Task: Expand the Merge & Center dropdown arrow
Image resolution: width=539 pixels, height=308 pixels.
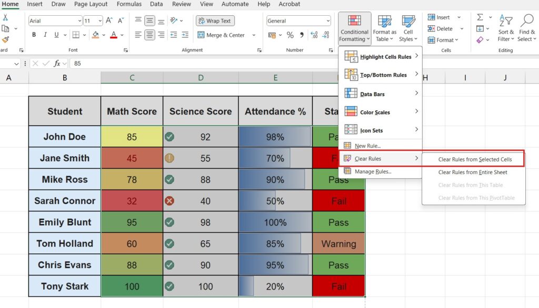Action: point(254,35)
